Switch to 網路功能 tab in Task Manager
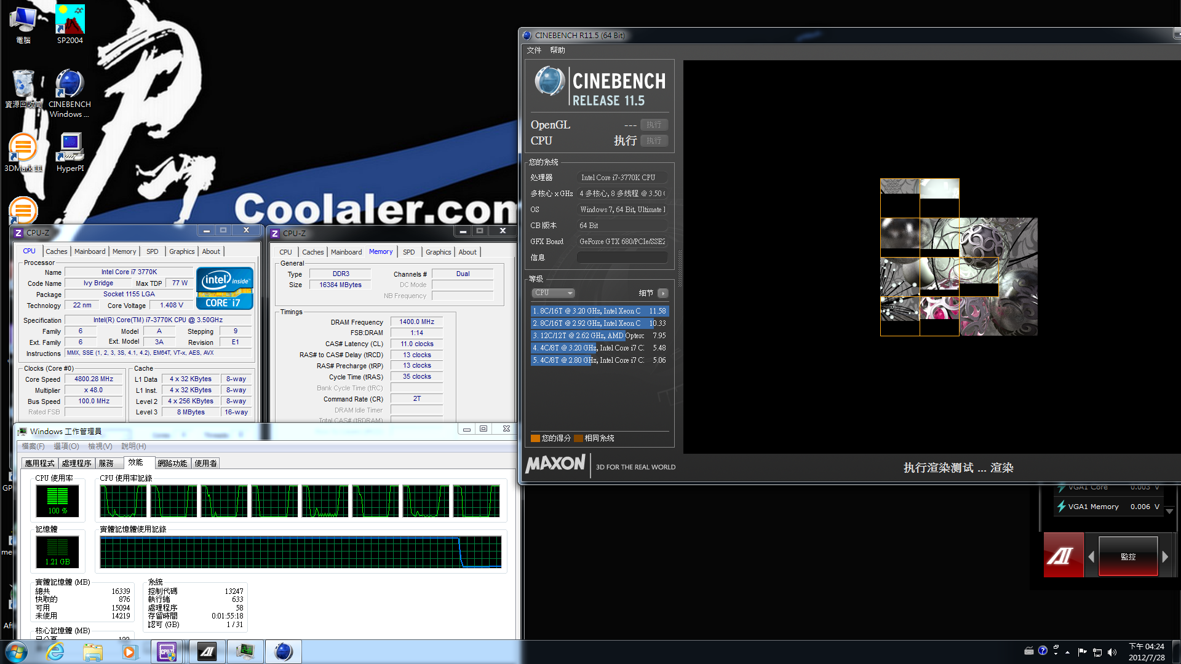 [172, 464]
